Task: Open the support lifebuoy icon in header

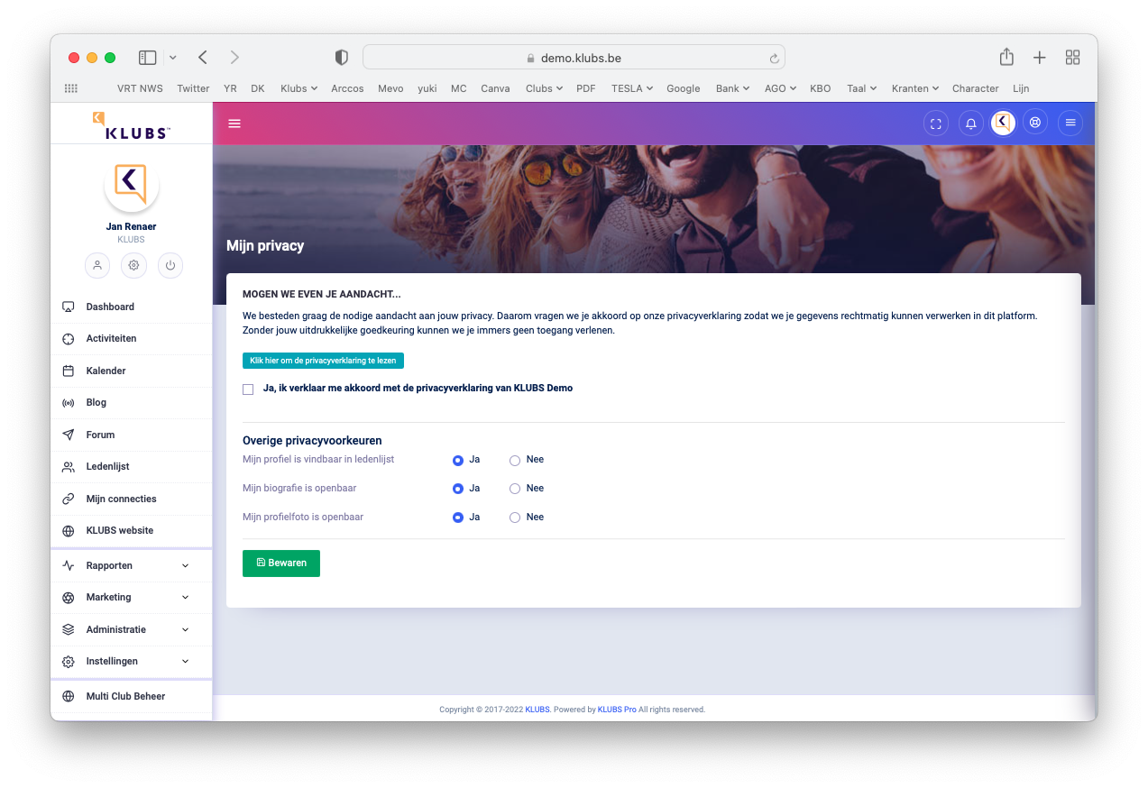Action: [x=1035, y=124]
